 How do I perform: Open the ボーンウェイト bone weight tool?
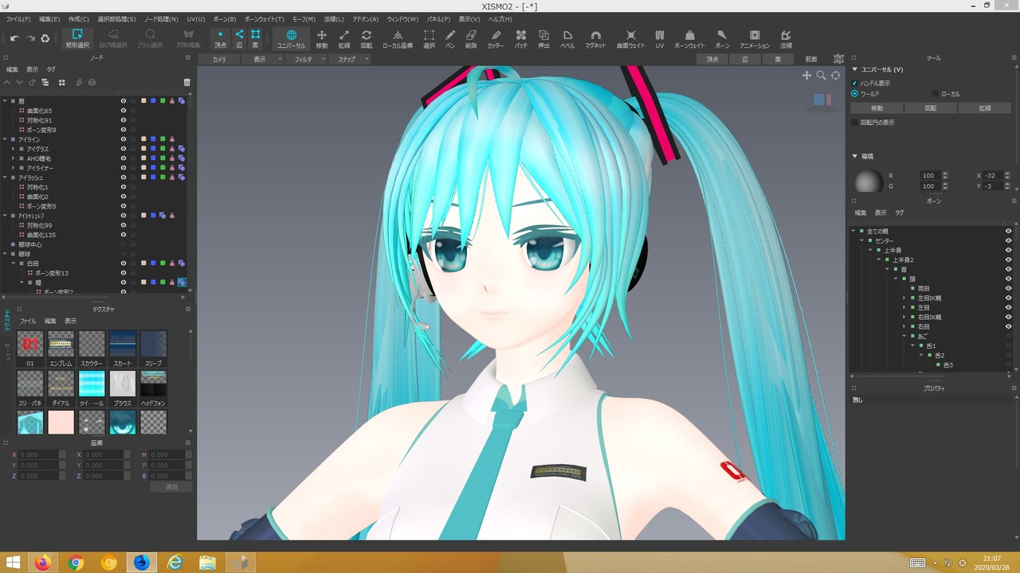tap(690, 38)
